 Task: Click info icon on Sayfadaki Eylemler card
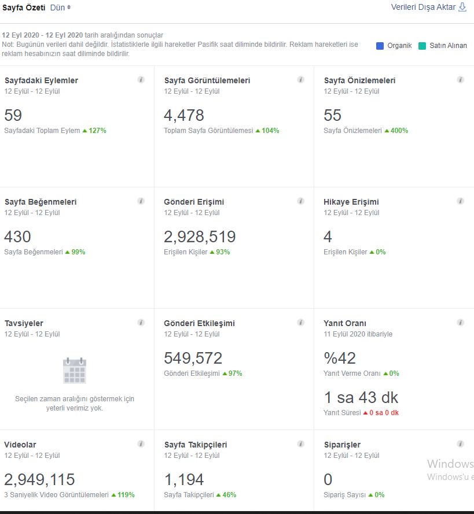[x=141, y=80]
